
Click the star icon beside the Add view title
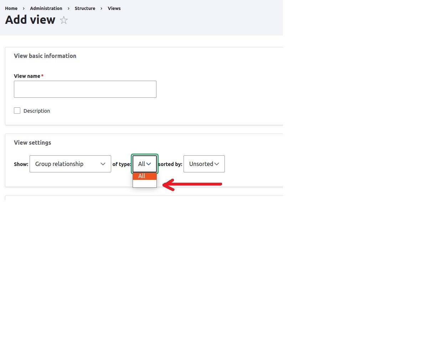pos(64,20)
